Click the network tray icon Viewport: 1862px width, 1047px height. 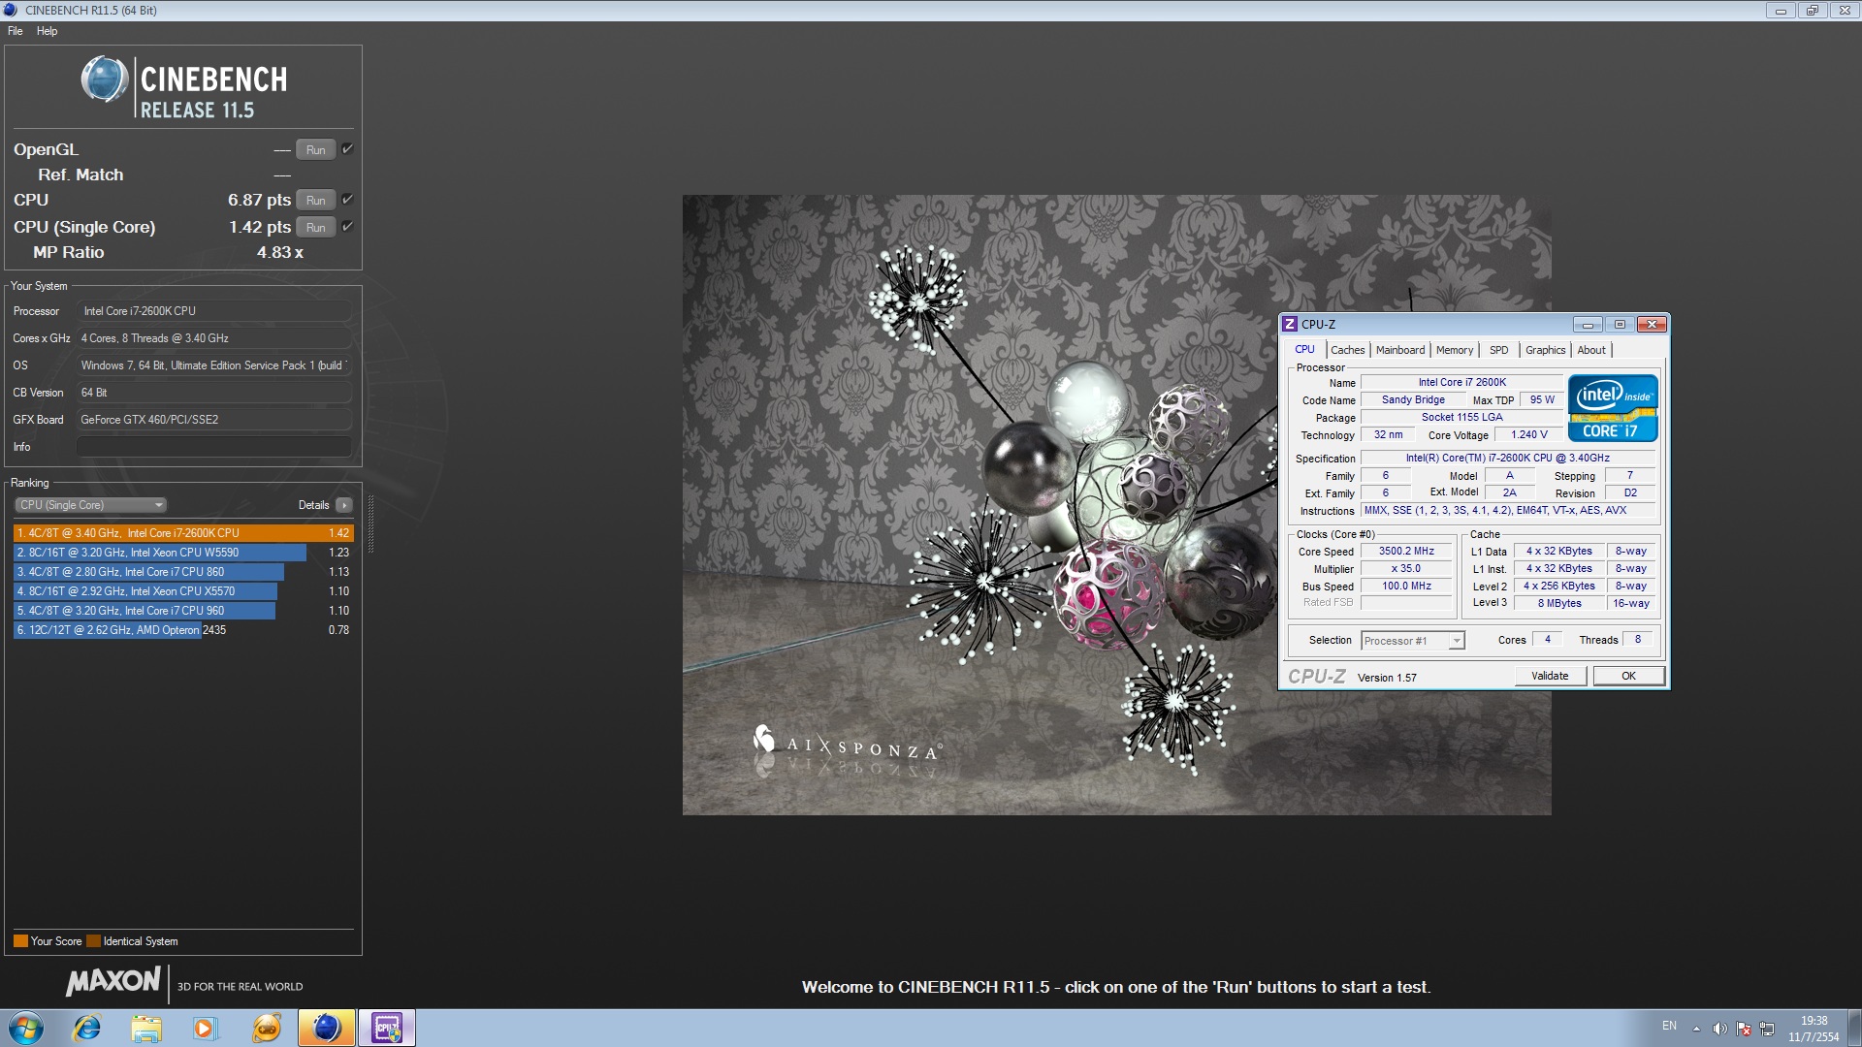(1767, 1029)
